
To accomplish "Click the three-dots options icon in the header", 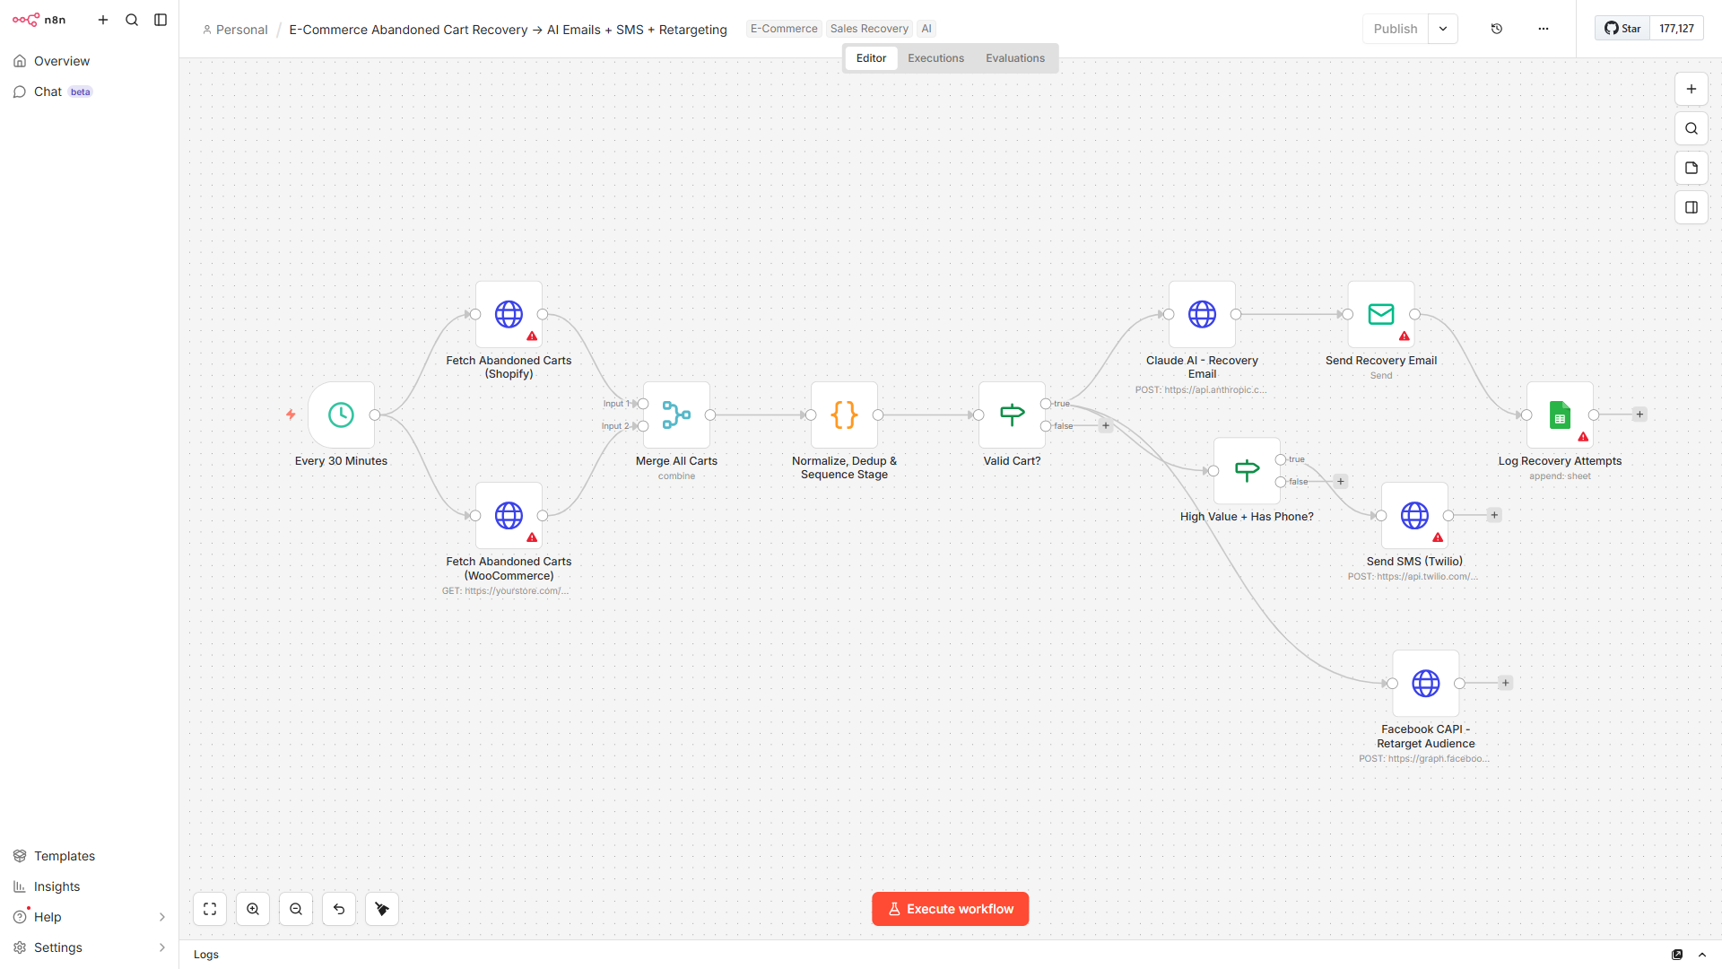I will [1543, 28].
